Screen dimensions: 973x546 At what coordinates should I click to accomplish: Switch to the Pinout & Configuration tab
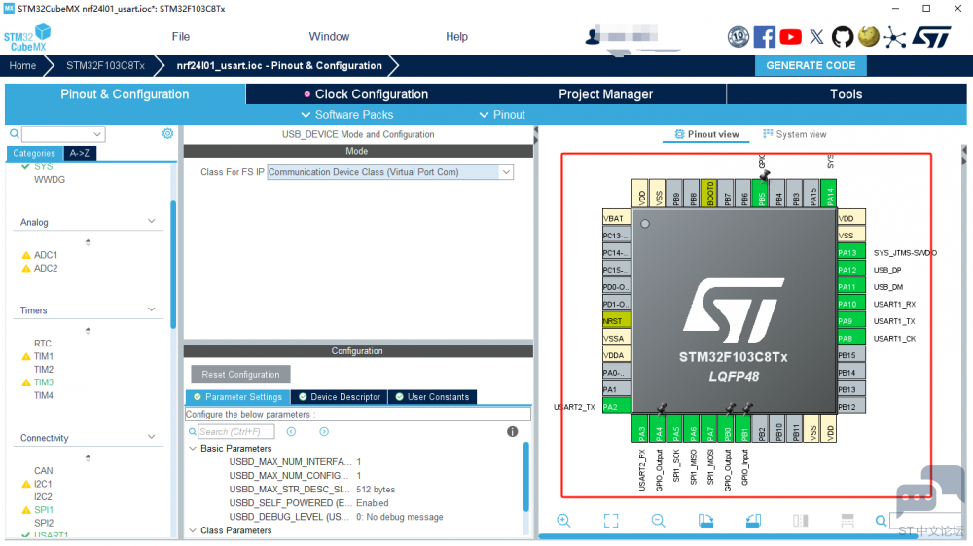pos(125,94)
